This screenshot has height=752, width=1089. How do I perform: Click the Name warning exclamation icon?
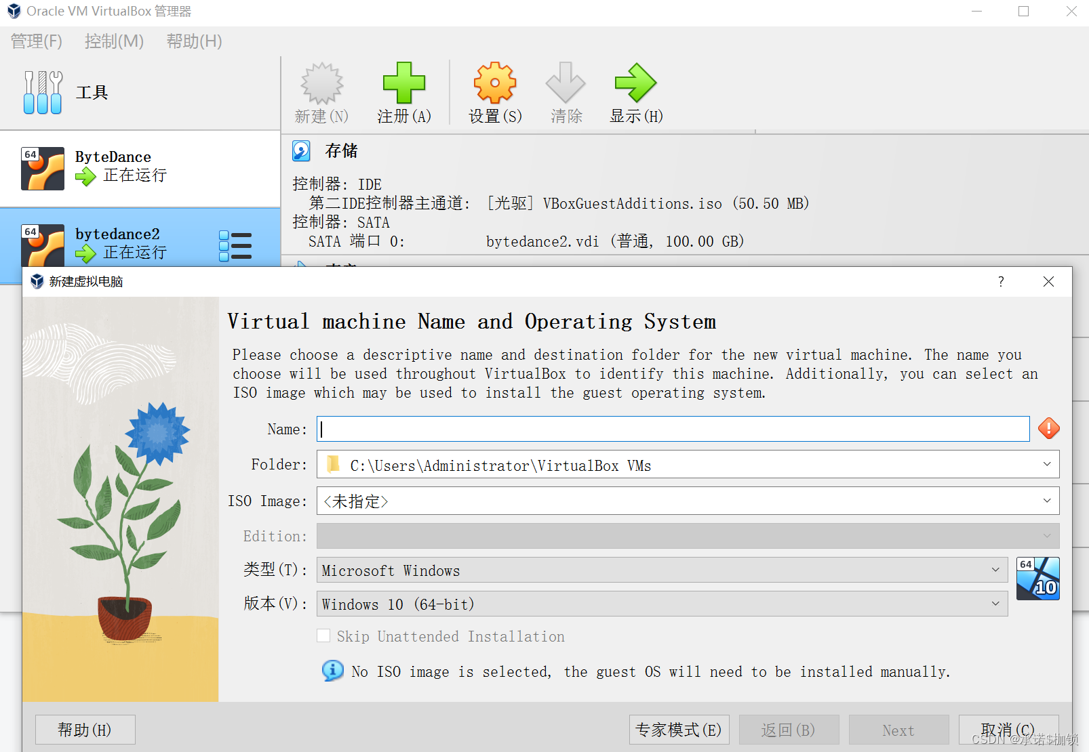[x=1048, y=428]
